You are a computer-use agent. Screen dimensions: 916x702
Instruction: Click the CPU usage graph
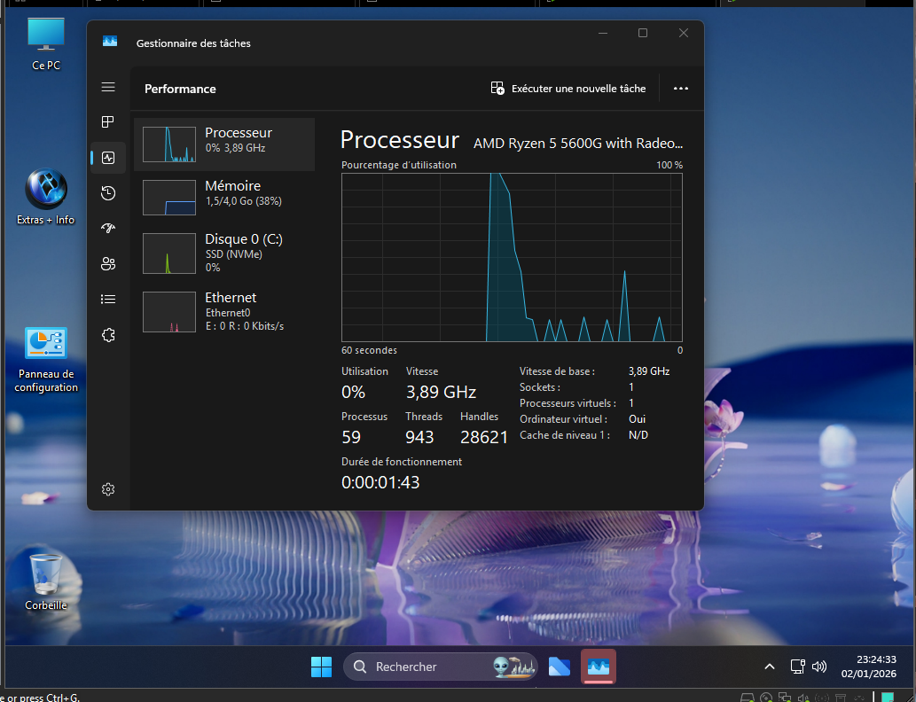512,257
